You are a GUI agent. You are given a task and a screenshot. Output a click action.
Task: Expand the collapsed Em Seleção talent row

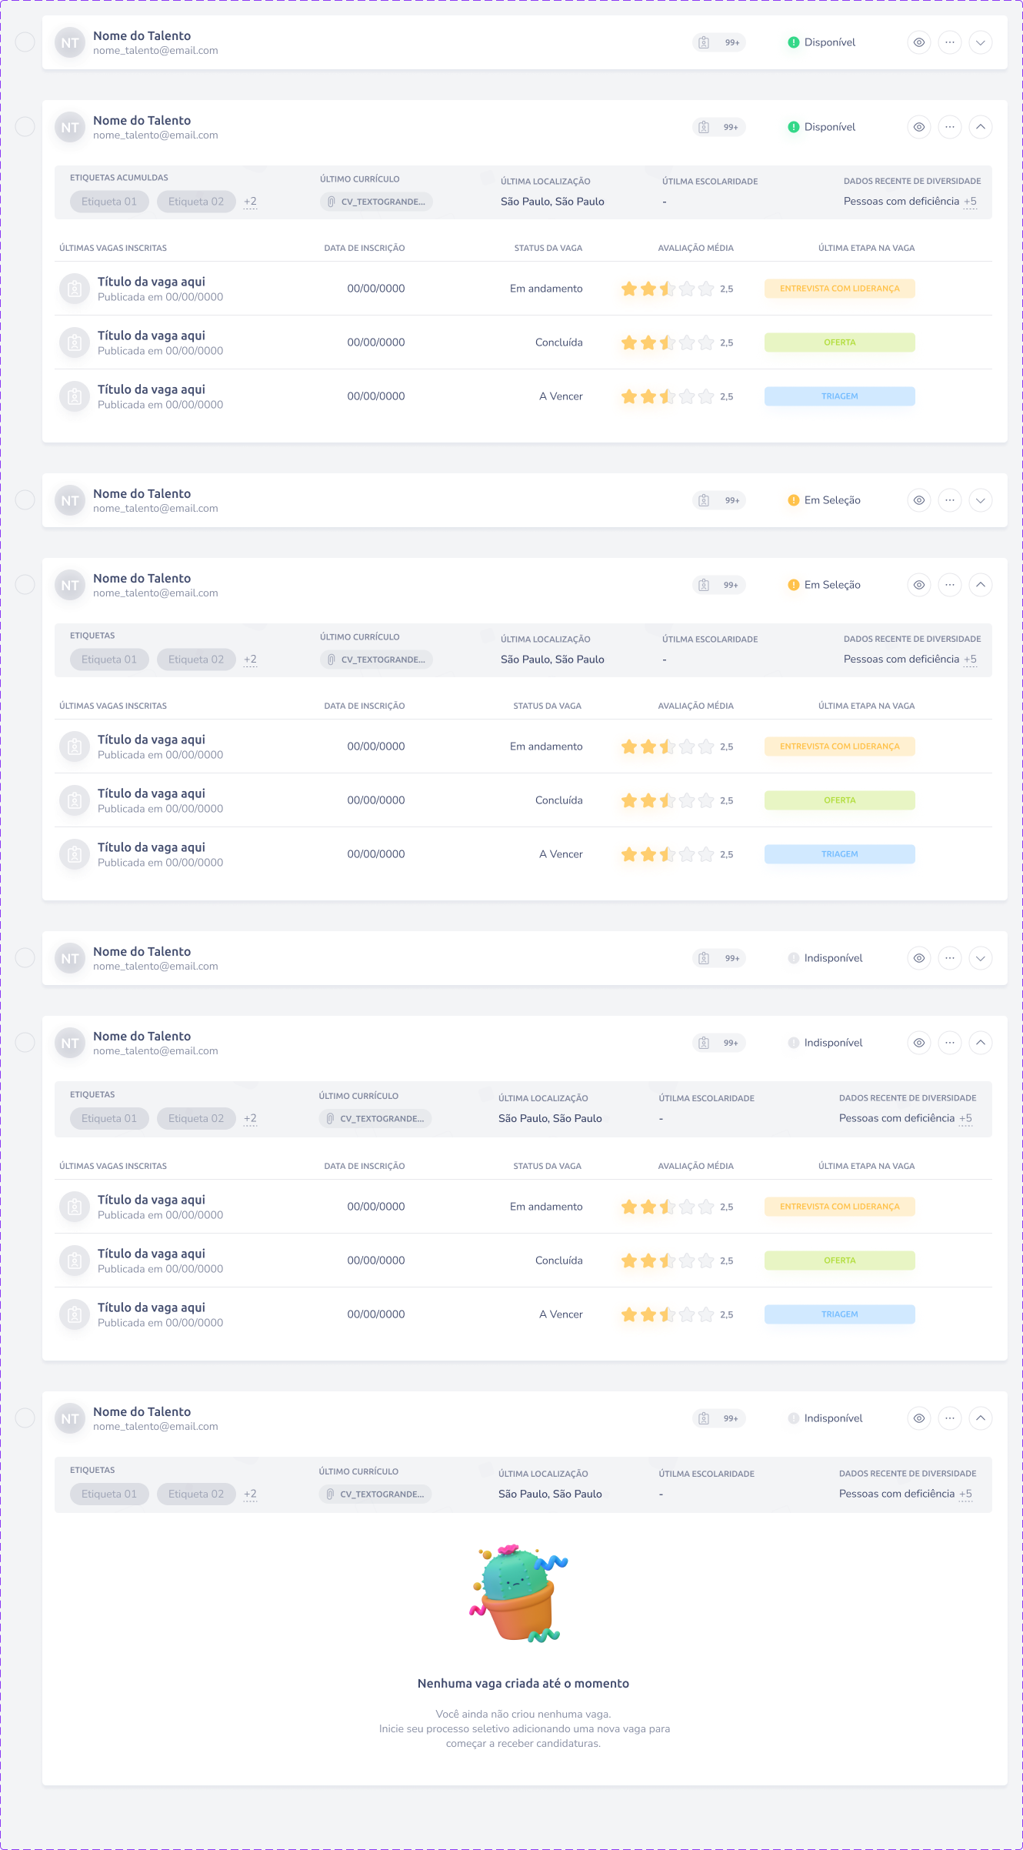tap(980, 500)
